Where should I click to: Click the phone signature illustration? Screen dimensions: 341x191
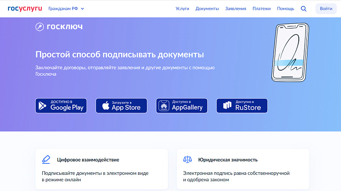(290, 52)
